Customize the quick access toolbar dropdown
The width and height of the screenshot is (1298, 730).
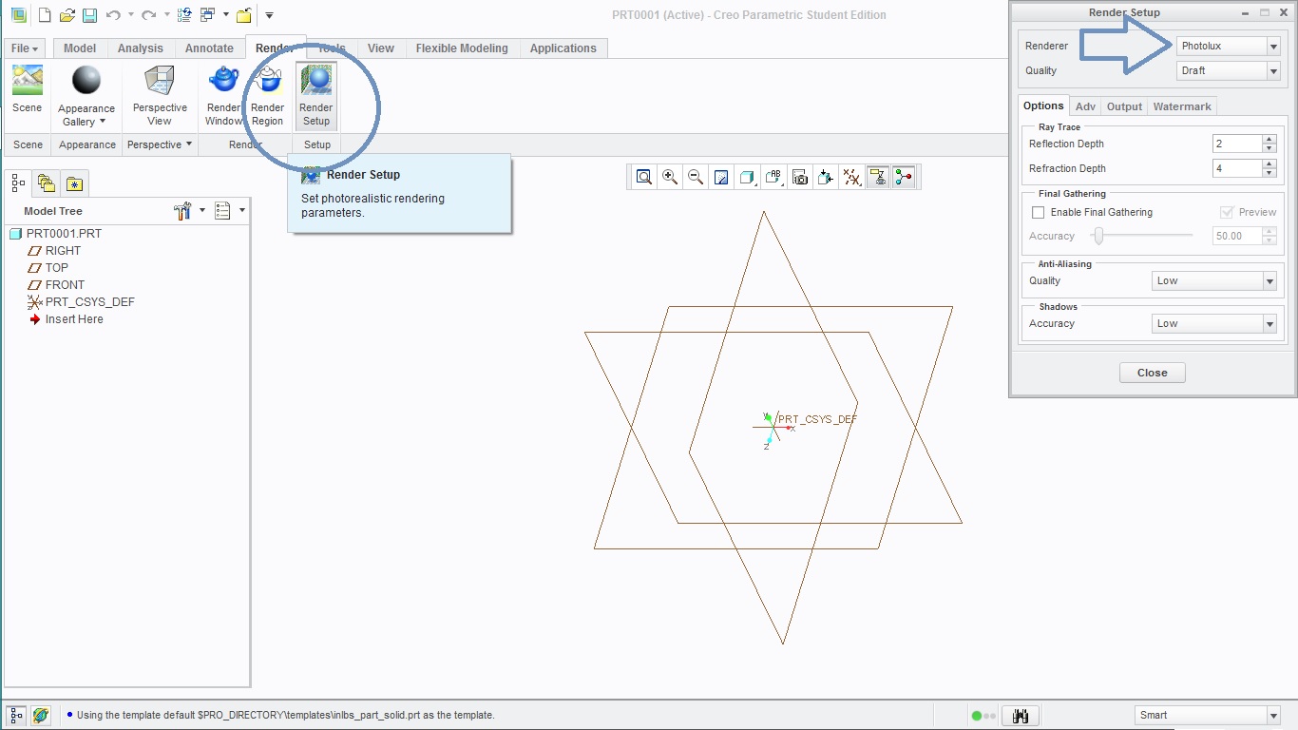pyautogui.click(x=269, y=15)
